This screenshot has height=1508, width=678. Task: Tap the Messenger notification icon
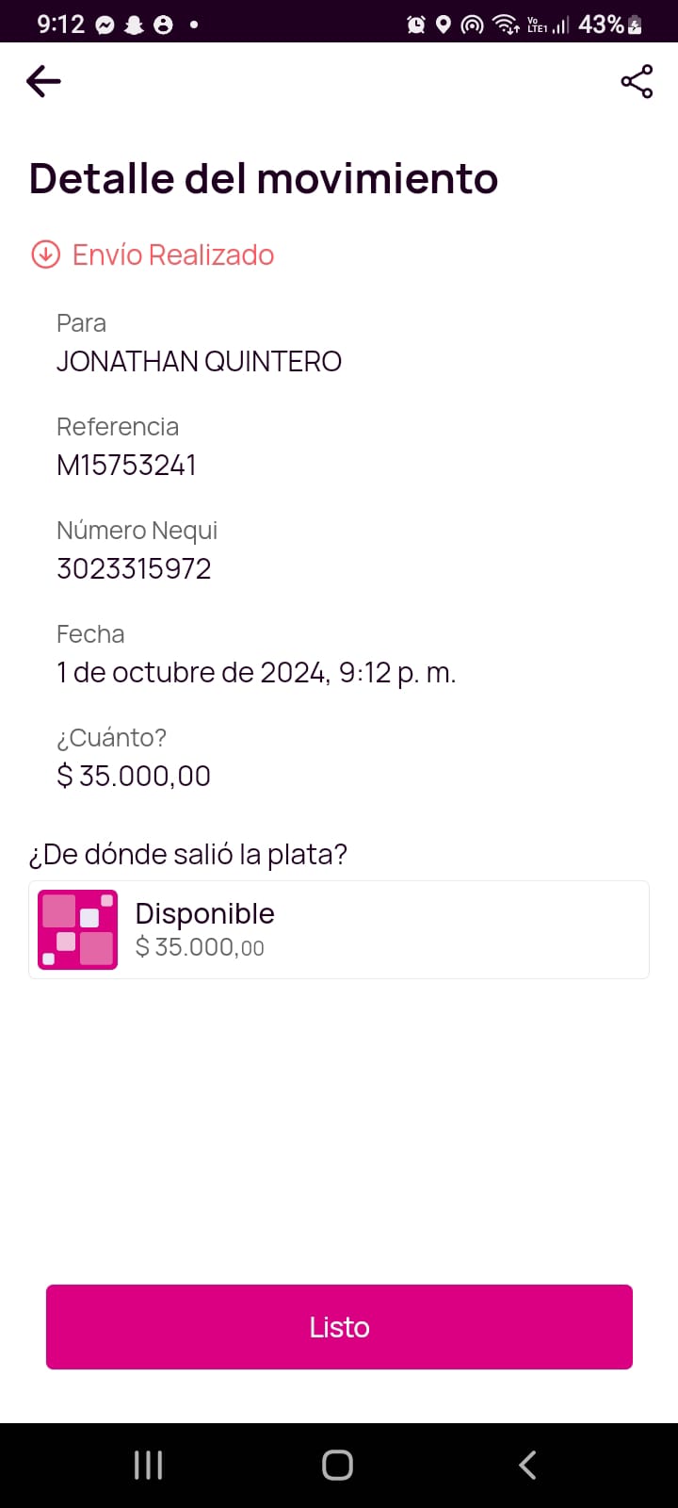[105, 25]
